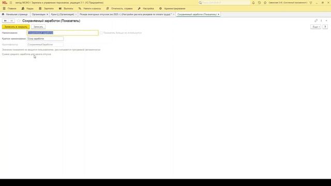Open Администрирование section
This screenshot has width=331, height=186.
pos(172,8)
